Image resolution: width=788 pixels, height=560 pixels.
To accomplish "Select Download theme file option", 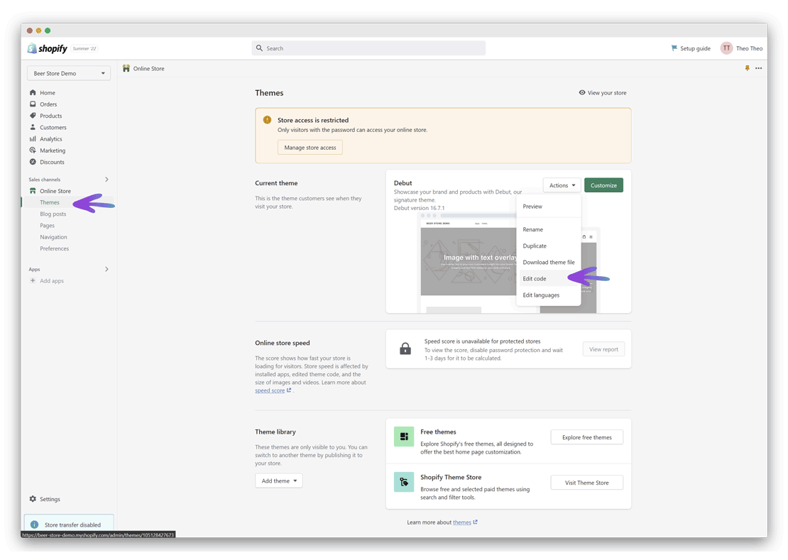I will 548,262.
